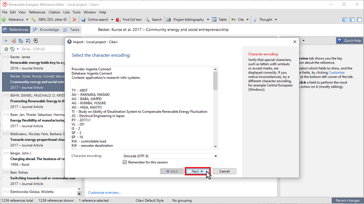This screenshot has width=364, height=204.
Task: Toggle Remember for this session checkbox
Action: (125, 162)
